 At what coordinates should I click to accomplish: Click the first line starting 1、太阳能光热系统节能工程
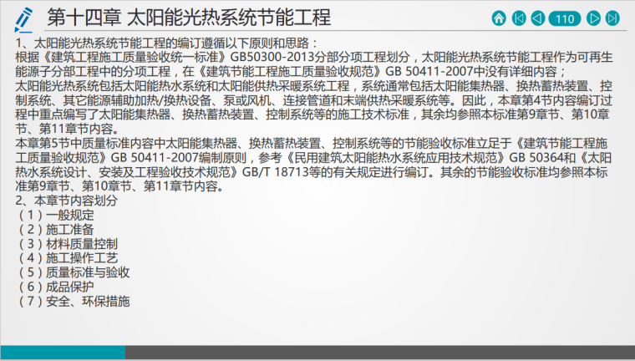pyautogui.click(x=167, y=43)
